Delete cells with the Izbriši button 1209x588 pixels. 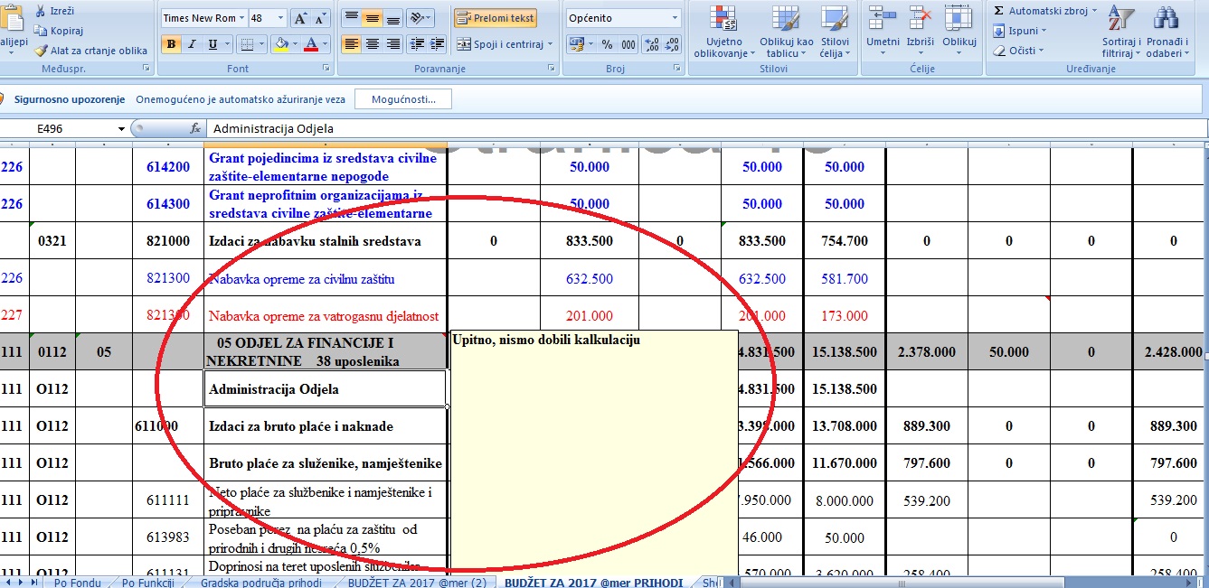pos(921,32)
